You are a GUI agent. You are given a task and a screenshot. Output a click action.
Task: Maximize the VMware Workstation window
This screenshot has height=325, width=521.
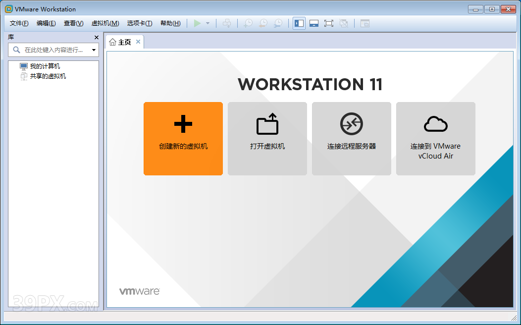click(x=492, y=9)
